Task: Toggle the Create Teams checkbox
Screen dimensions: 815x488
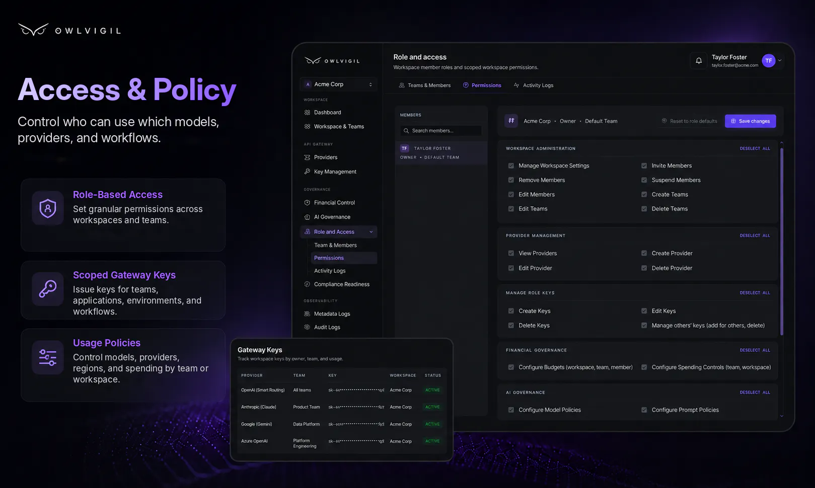Action: (644, 194)
